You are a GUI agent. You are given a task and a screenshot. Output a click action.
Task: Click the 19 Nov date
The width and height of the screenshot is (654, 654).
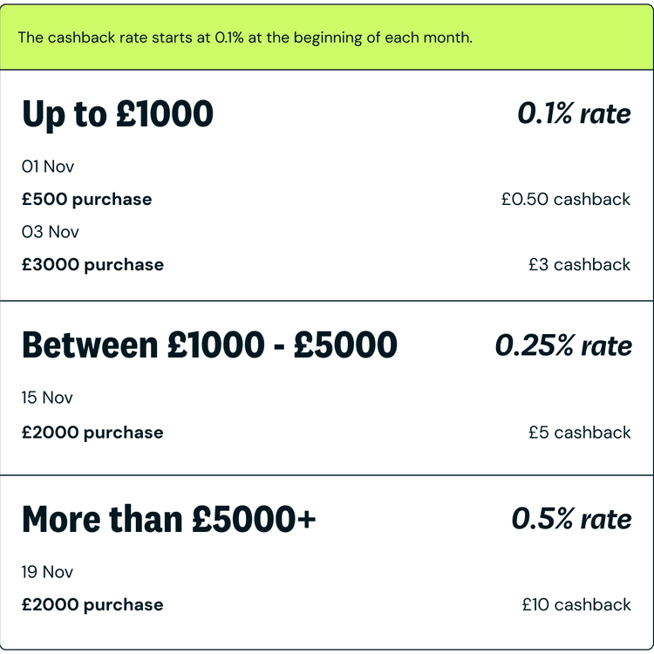click(x=48, y=572)
